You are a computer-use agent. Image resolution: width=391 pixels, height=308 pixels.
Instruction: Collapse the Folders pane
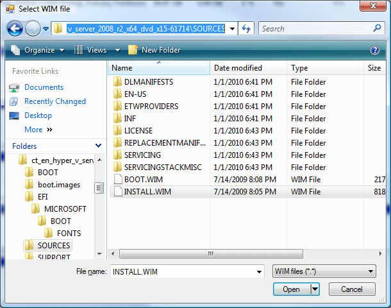(98, 146)
